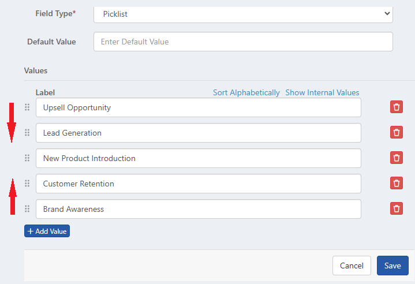Click drag handle beside Upsell Opportunity
Screen dimensions: 415x284
(x=27, y=107)
